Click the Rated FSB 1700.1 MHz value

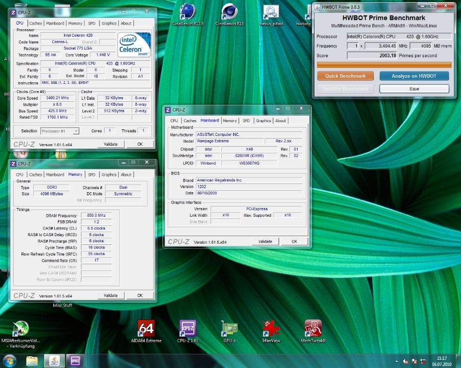(57, 117)
